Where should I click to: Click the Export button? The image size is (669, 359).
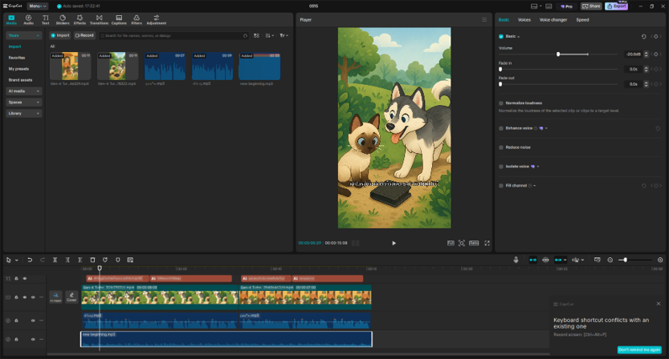(x=617, y=6)
